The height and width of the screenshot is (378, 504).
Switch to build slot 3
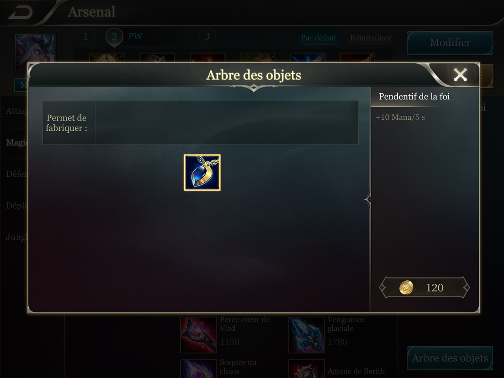207,37
